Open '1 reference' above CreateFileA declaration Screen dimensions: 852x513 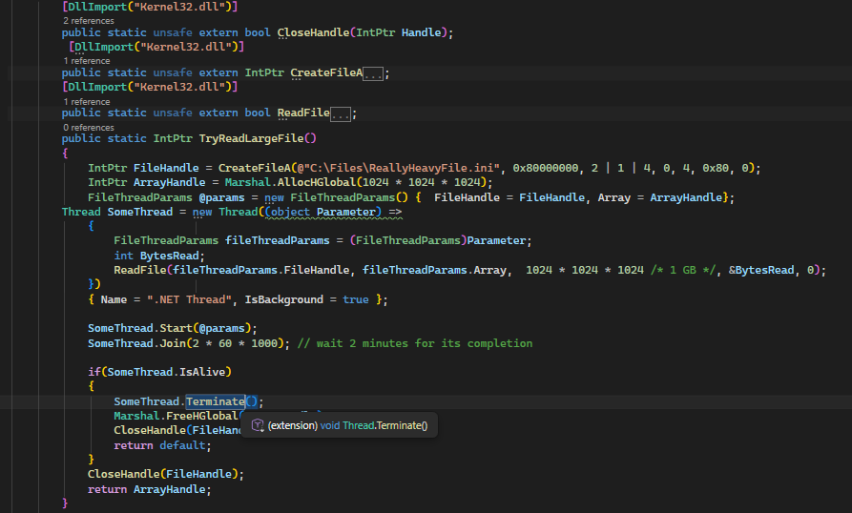pos(87,61)
